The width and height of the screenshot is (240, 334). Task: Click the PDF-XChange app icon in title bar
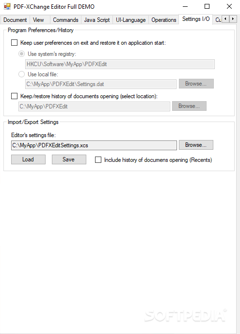(x=7, y=6)
